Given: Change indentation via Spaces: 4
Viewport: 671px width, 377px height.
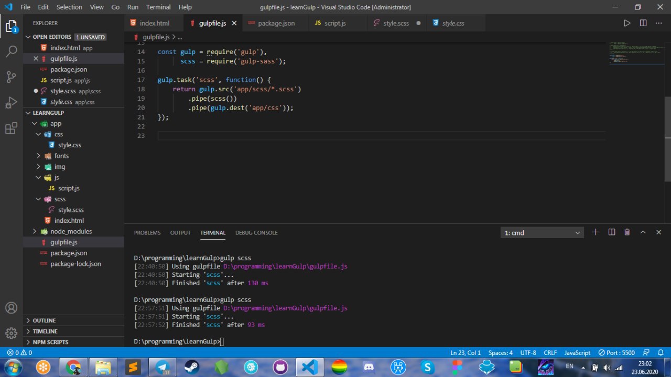Looking at the screenshot, I should [501, 353].
